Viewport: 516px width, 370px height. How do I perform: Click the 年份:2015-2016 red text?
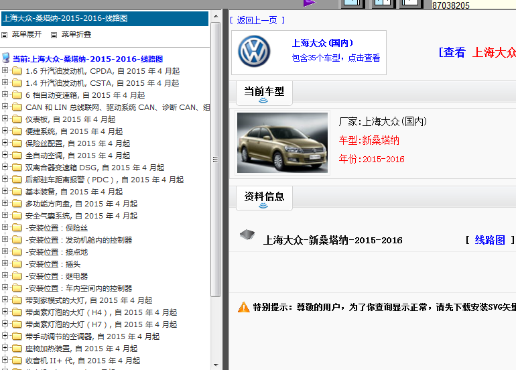(371, 160)
